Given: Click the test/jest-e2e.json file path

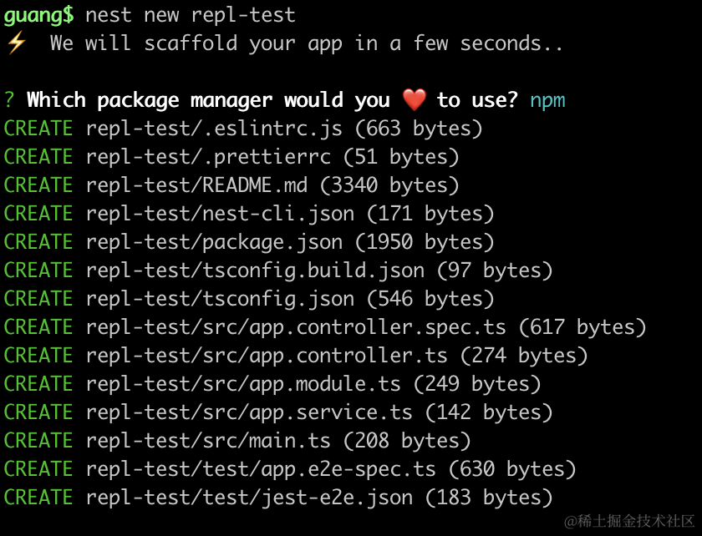Looking at the screenshot, I should click(249, 498).
